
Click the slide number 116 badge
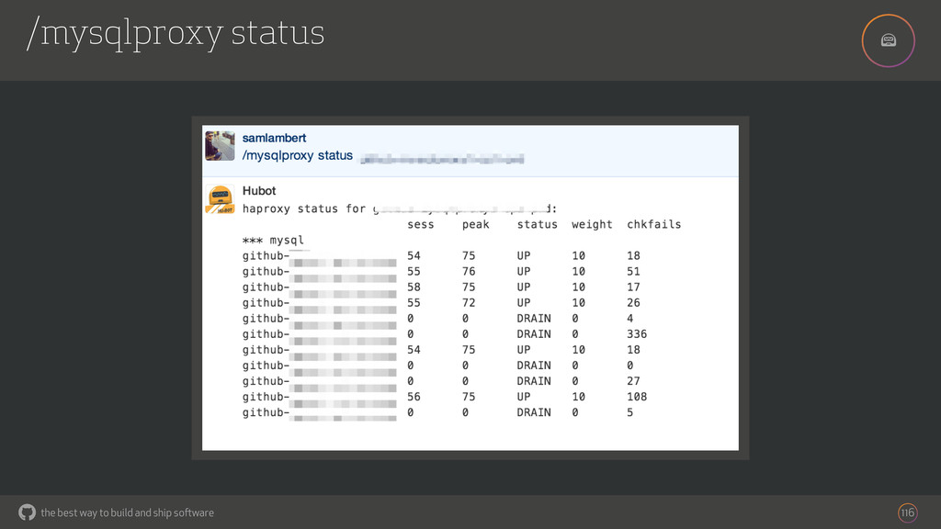pos(907,512)
